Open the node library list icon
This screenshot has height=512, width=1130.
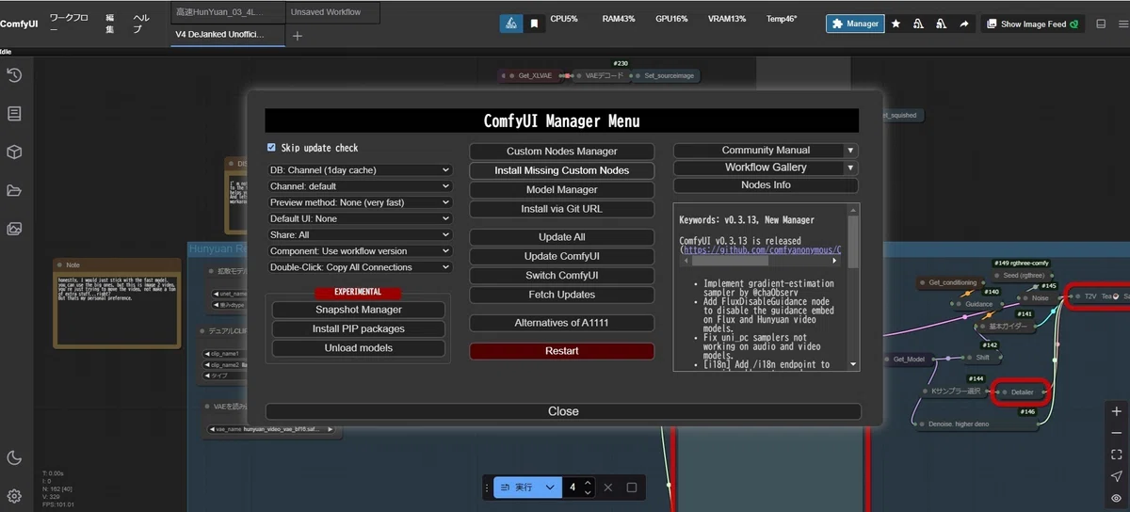pos(14,114)
